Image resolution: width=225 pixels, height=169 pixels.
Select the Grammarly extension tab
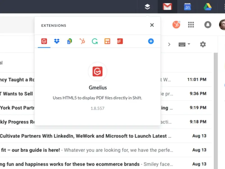pos(95,41)
